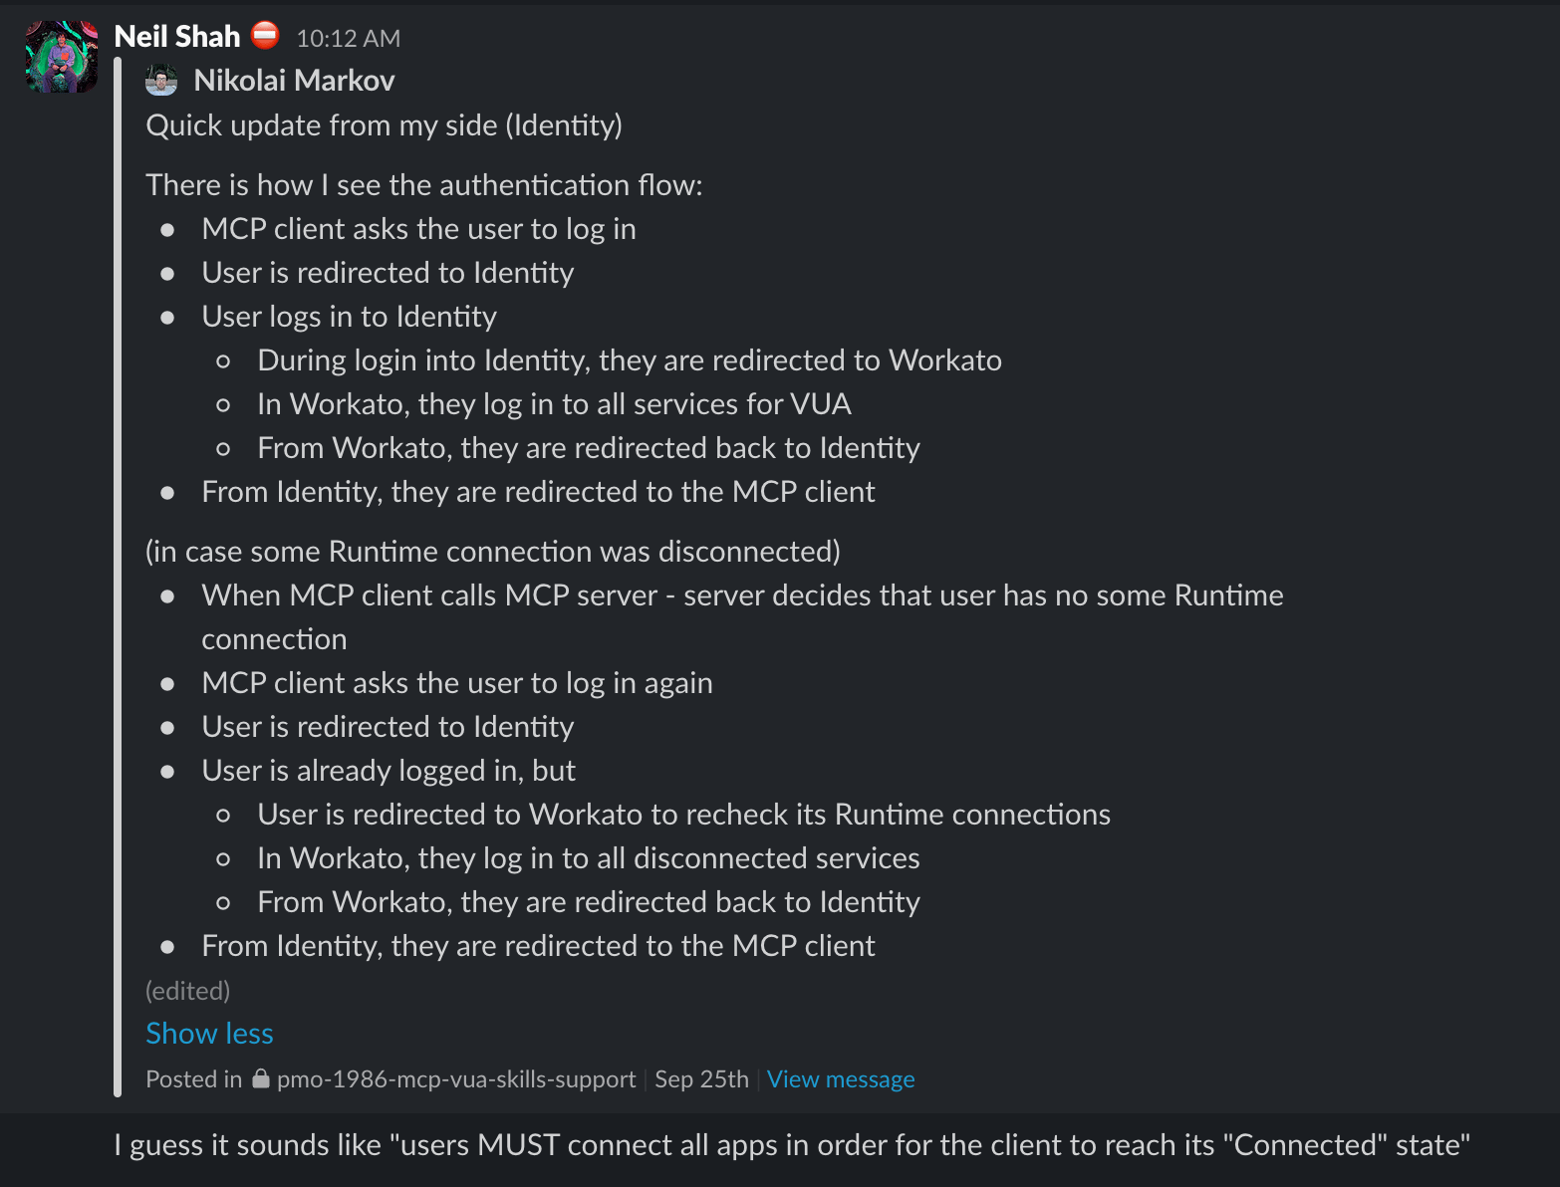
Task: Click the "Posted in" text in the footer
Action: (x=193, y=1078)
